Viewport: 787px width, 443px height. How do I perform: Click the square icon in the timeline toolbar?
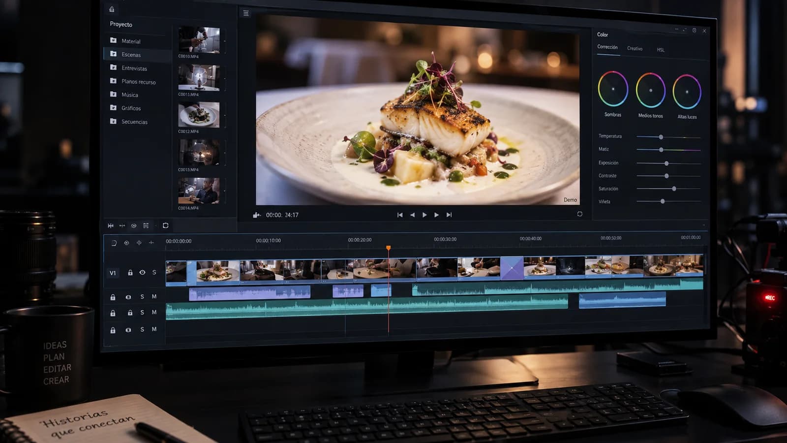click(x=165, y=225)
